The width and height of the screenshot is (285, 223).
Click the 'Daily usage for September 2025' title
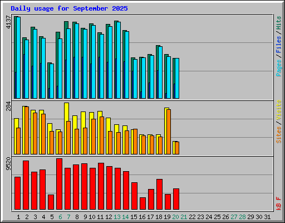point(69,8)
